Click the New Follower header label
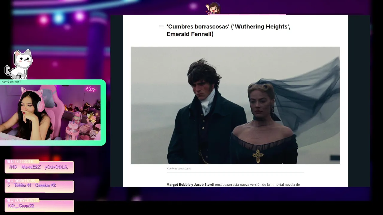The image size is (383, 215). [20, 162]
